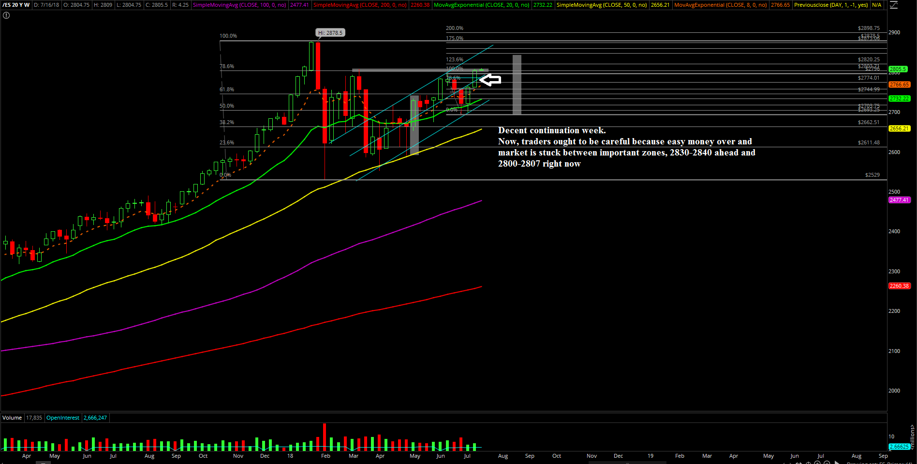The height and width of the screenshot is (464, 917).
Task: Click the 61.8% Fibonacci retracement label
Action: click(x=227, y=89)
